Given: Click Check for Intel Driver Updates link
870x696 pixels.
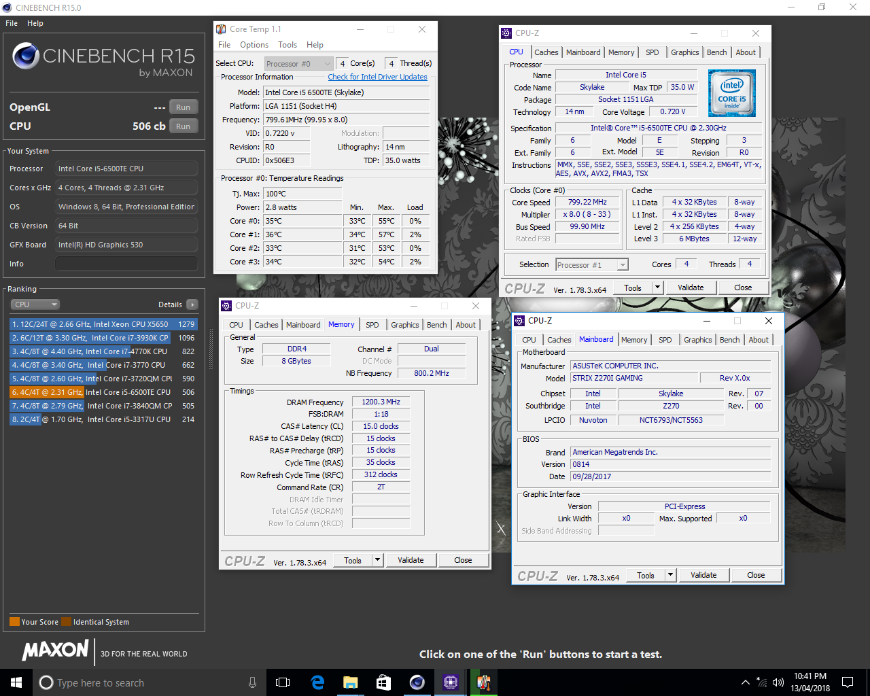Looking at the screenshot, I should tap(378, 77).
